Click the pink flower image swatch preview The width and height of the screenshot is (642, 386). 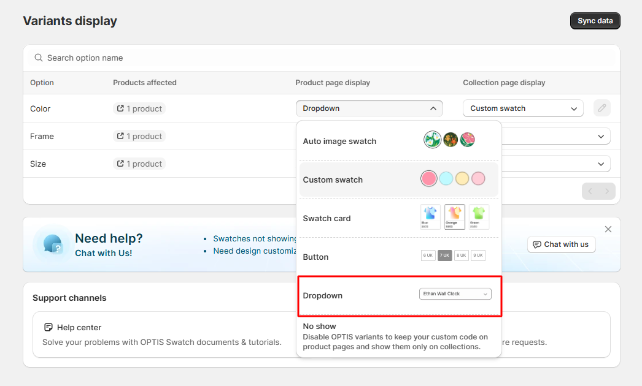(x=467, y=140)
